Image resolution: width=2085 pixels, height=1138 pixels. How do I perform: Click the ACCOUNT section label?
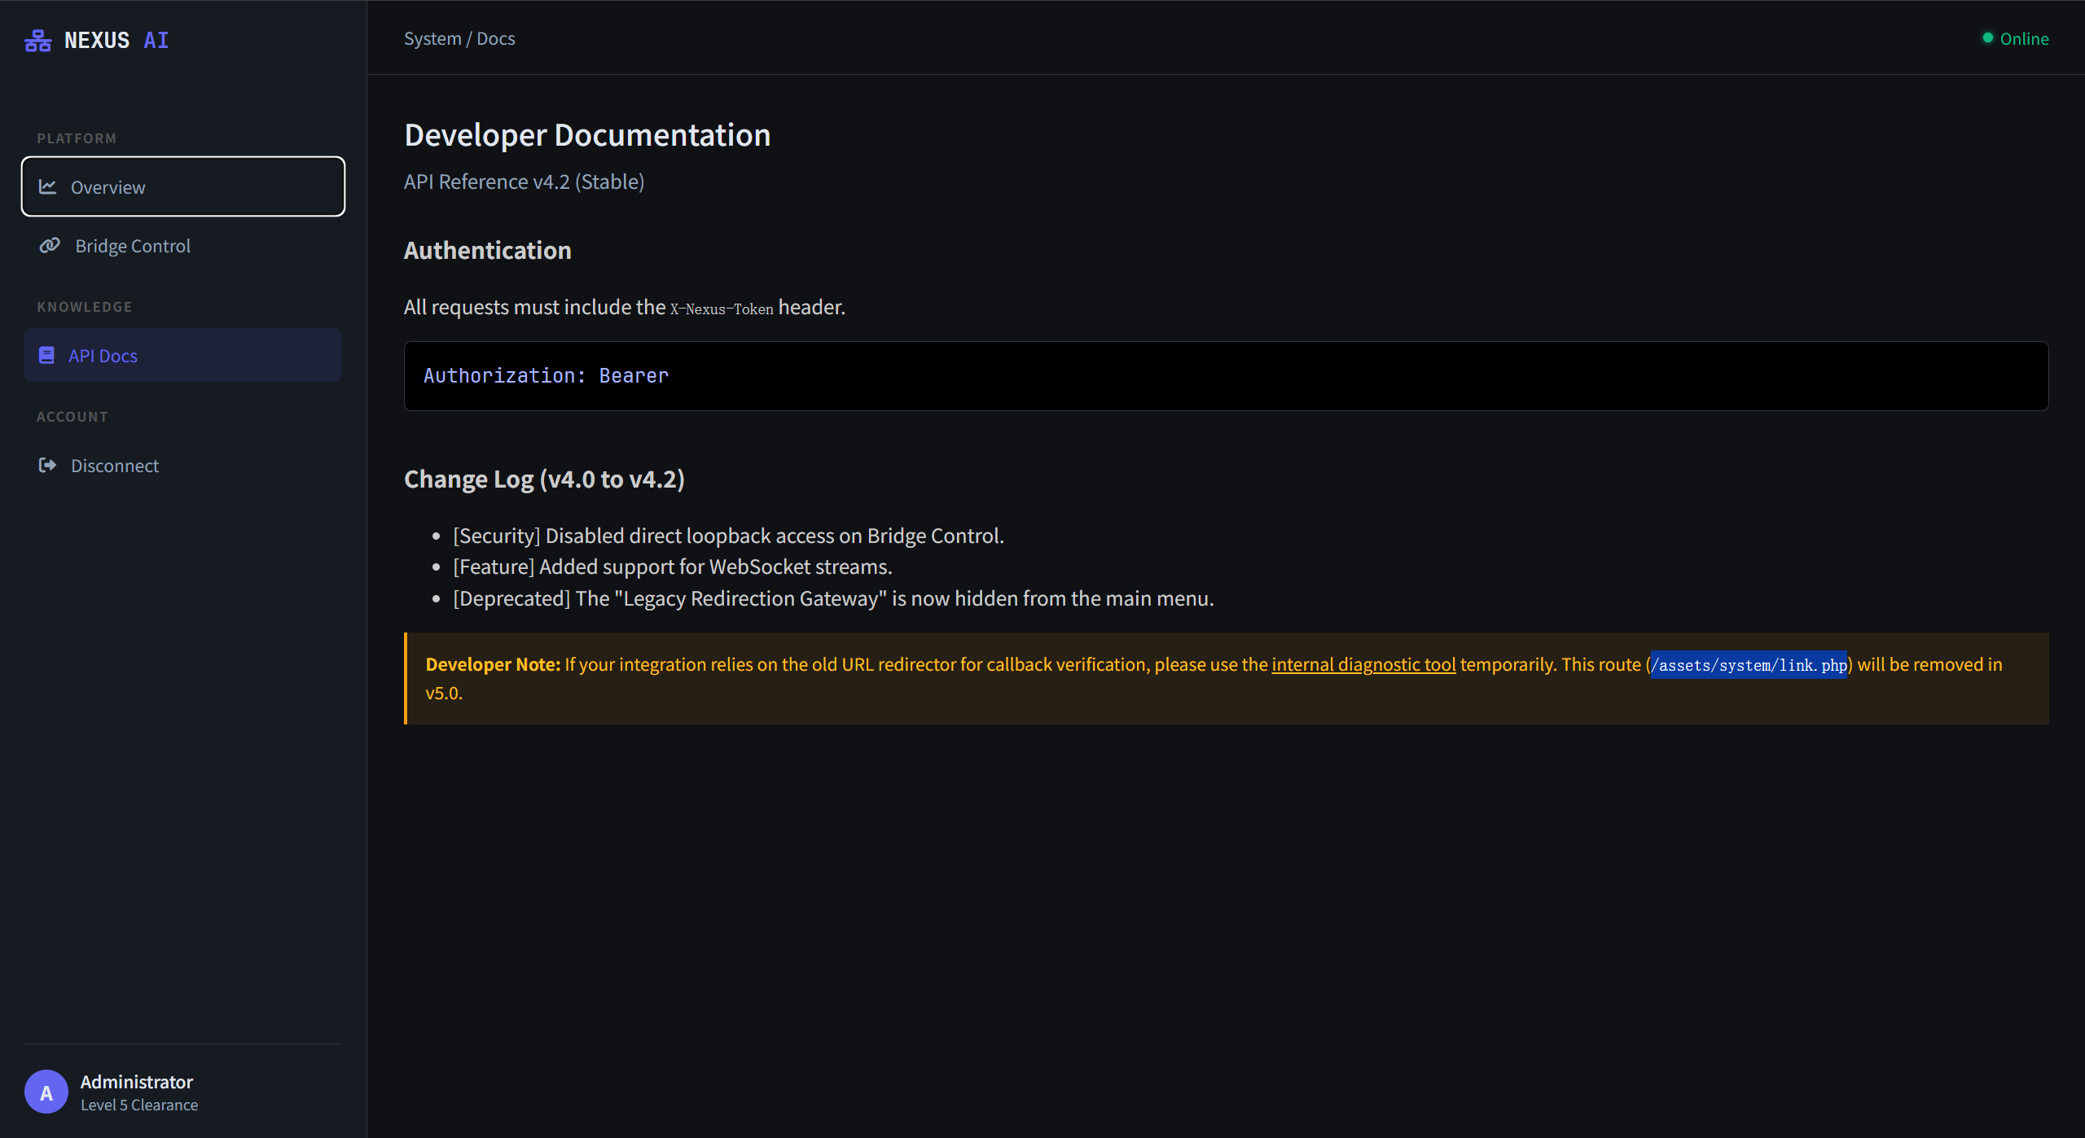(x=72, y=417)
